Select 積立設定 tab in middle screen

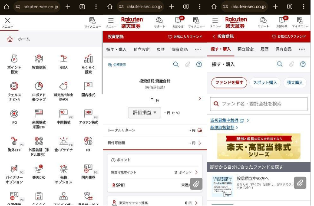(142, 49)
